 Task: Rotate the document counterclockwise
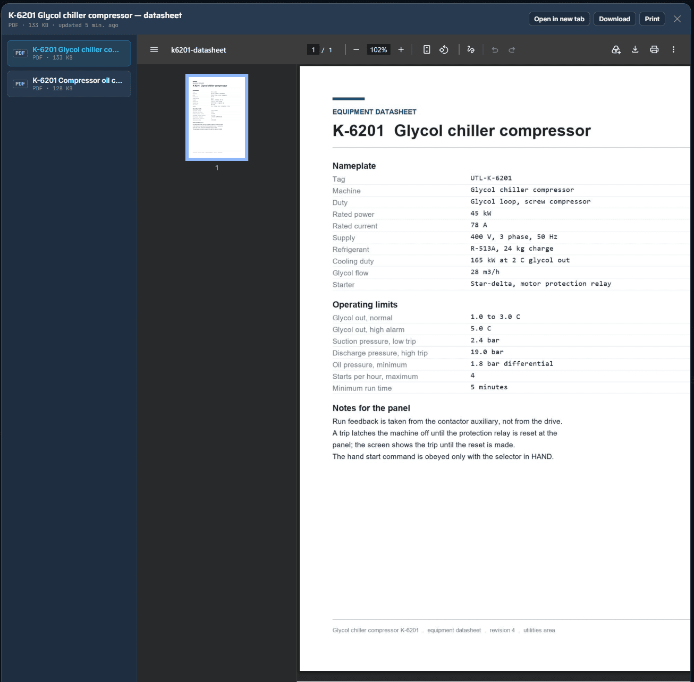coord(444,49)
